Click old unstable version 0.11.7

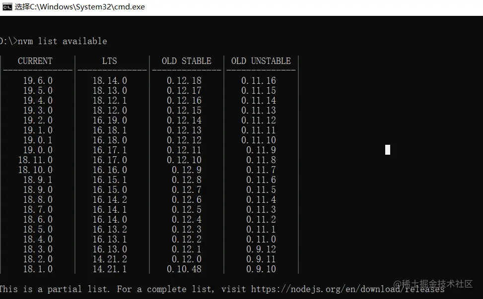coord(261,170)
